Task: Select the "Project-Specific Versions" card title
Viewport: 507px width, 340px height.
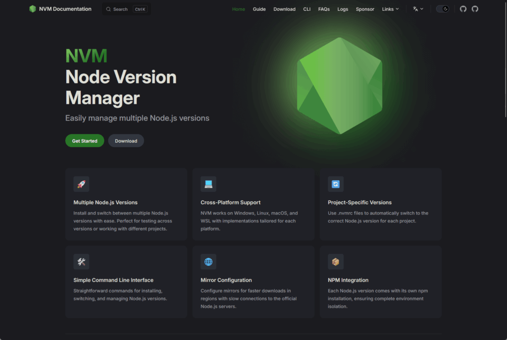Action: (x=359, y=202)
